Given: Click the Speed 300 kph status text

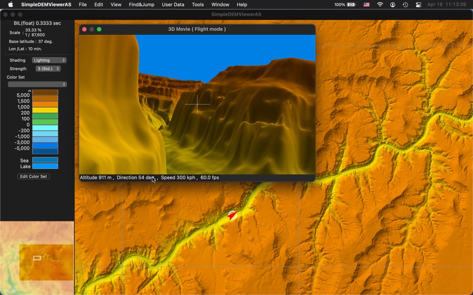Looking at the screenshot, I should point(179,178).
